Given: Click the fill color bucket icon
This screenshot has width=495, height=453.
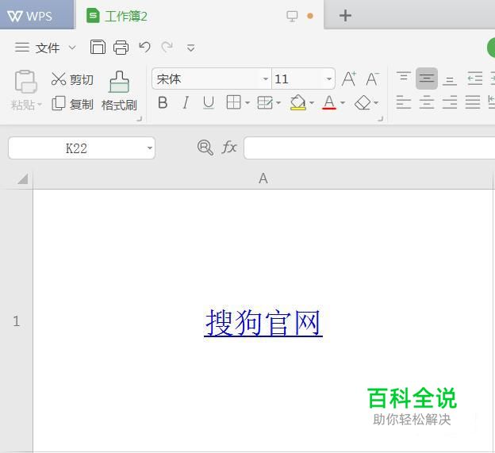Looking at the screenshot, I should [297, 102].
